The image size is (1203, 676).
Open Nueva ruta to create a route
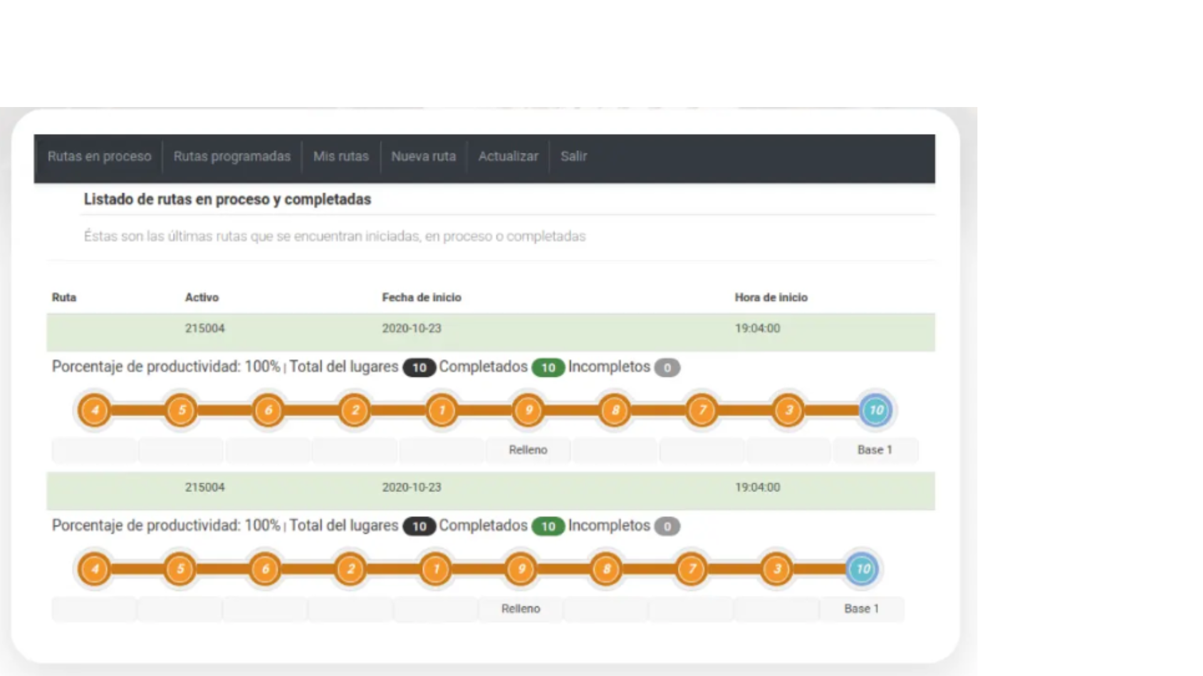(424, 156)
